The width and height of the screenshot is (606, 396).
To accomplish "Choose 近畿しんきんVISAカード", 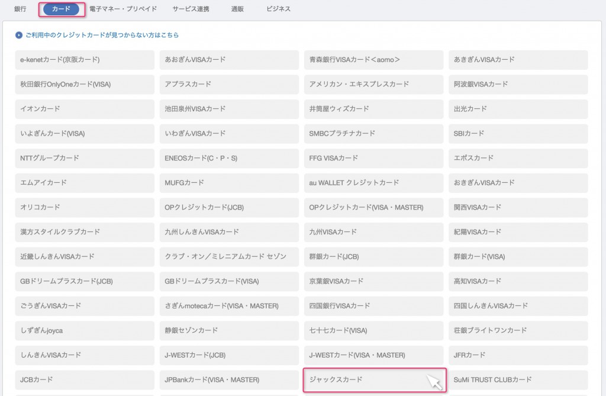I will click(85, 257).
